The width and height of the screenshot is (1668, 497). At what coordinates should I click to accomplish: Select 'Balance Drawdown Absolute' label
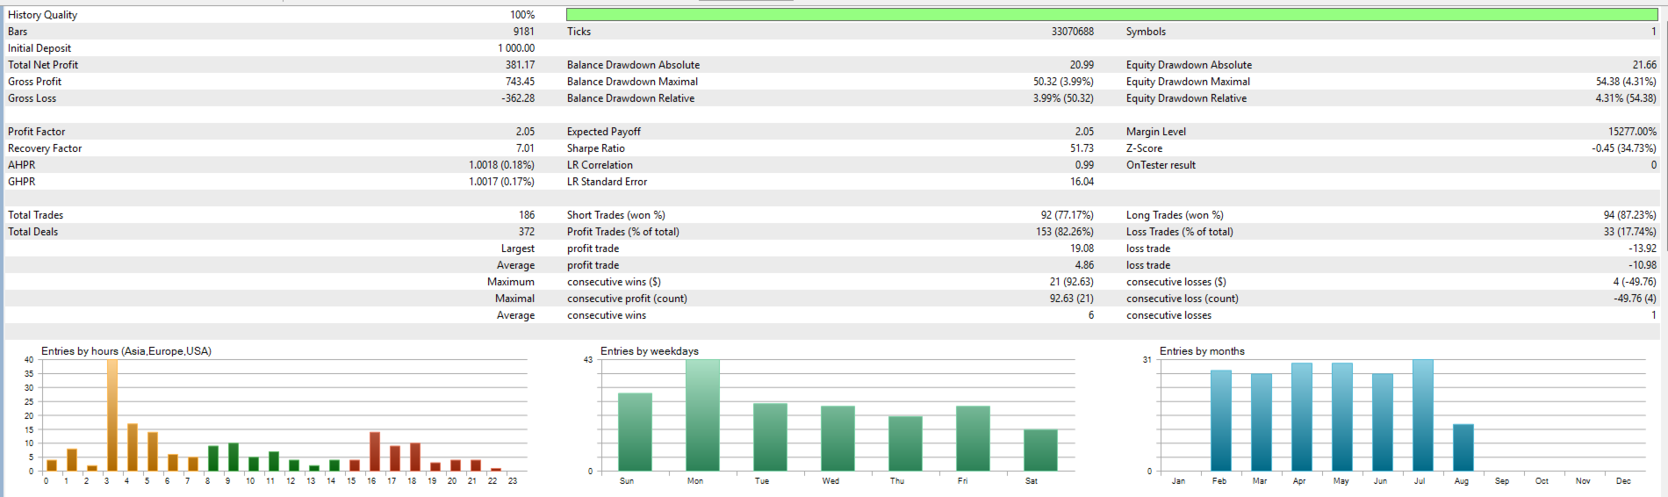coord(633,65)
